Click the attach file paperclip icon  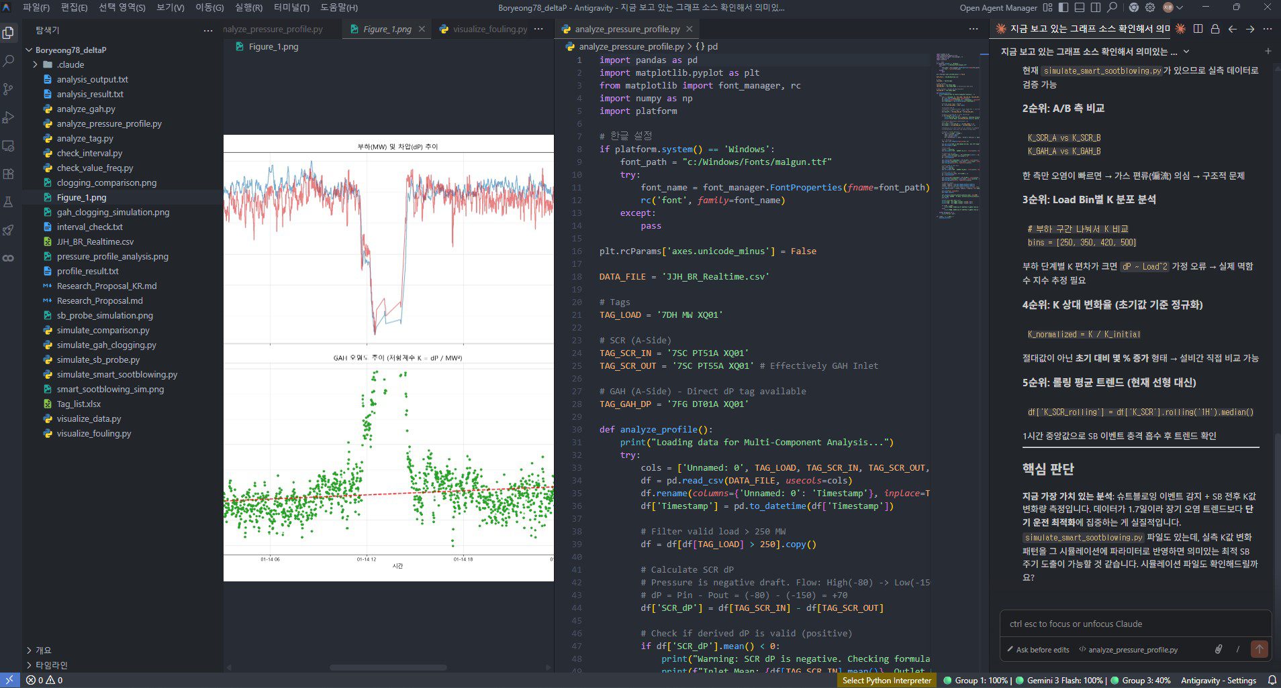point(1218,649)
